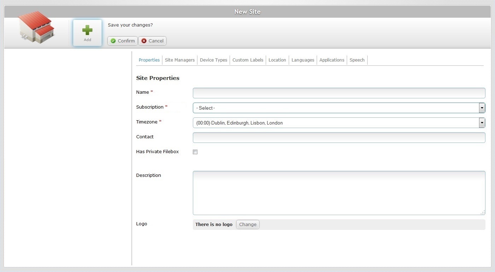The width and height of the screenshot is (495, 272).
Task: Open the Speech tab
Action: pyautogui.click(x=357, y=60)
